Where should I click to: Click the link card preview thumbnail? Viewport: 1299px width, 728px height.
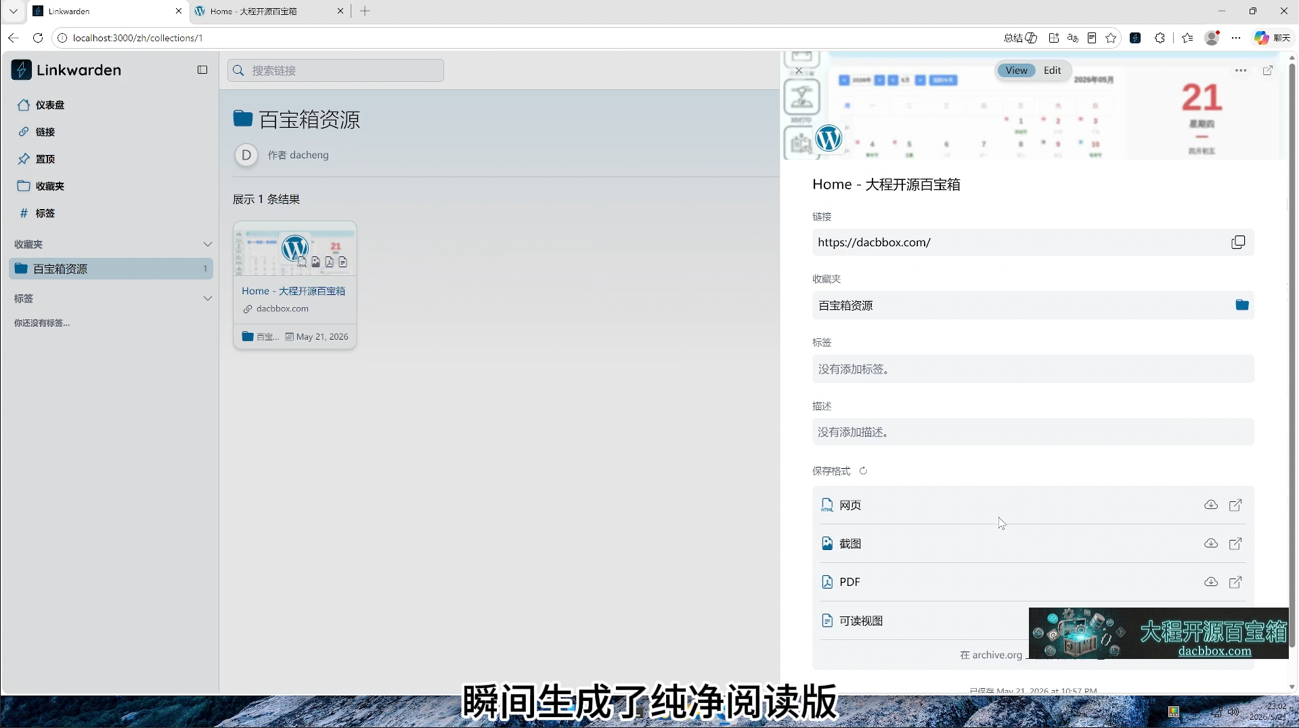click(x=294, y=249)
